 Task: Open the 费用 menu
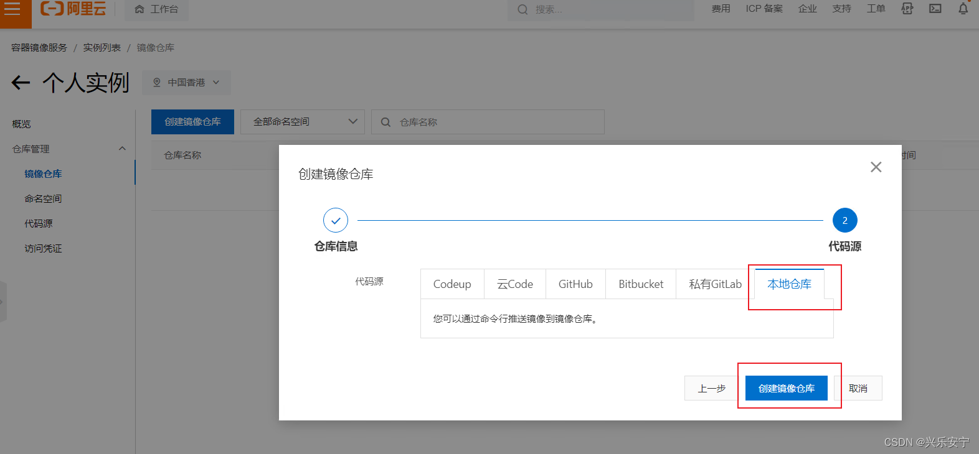(x=721, y=9)
